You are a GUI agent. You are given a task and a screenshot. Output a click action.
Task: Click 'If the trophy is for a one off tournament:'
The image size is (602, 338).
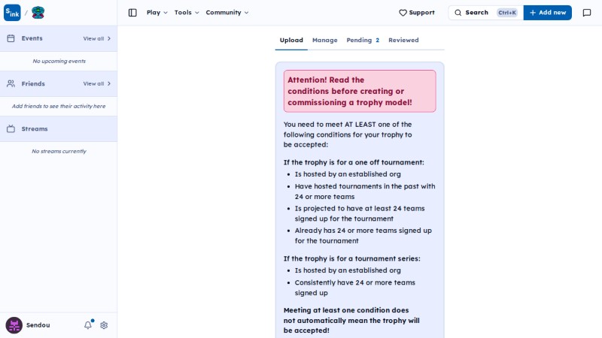point(354,162)
